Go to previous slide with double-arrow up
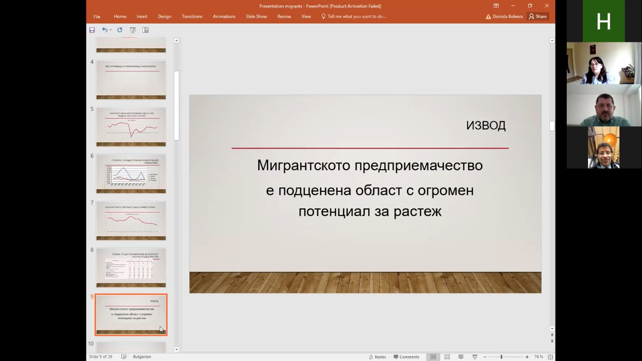The width and height of the screenshot is (642, 361). 552,335
